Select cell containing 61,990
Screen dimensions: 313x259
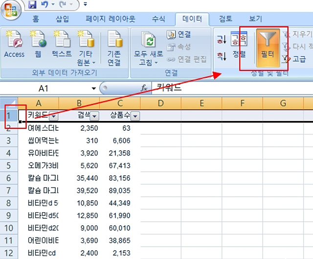click(120, 215)
